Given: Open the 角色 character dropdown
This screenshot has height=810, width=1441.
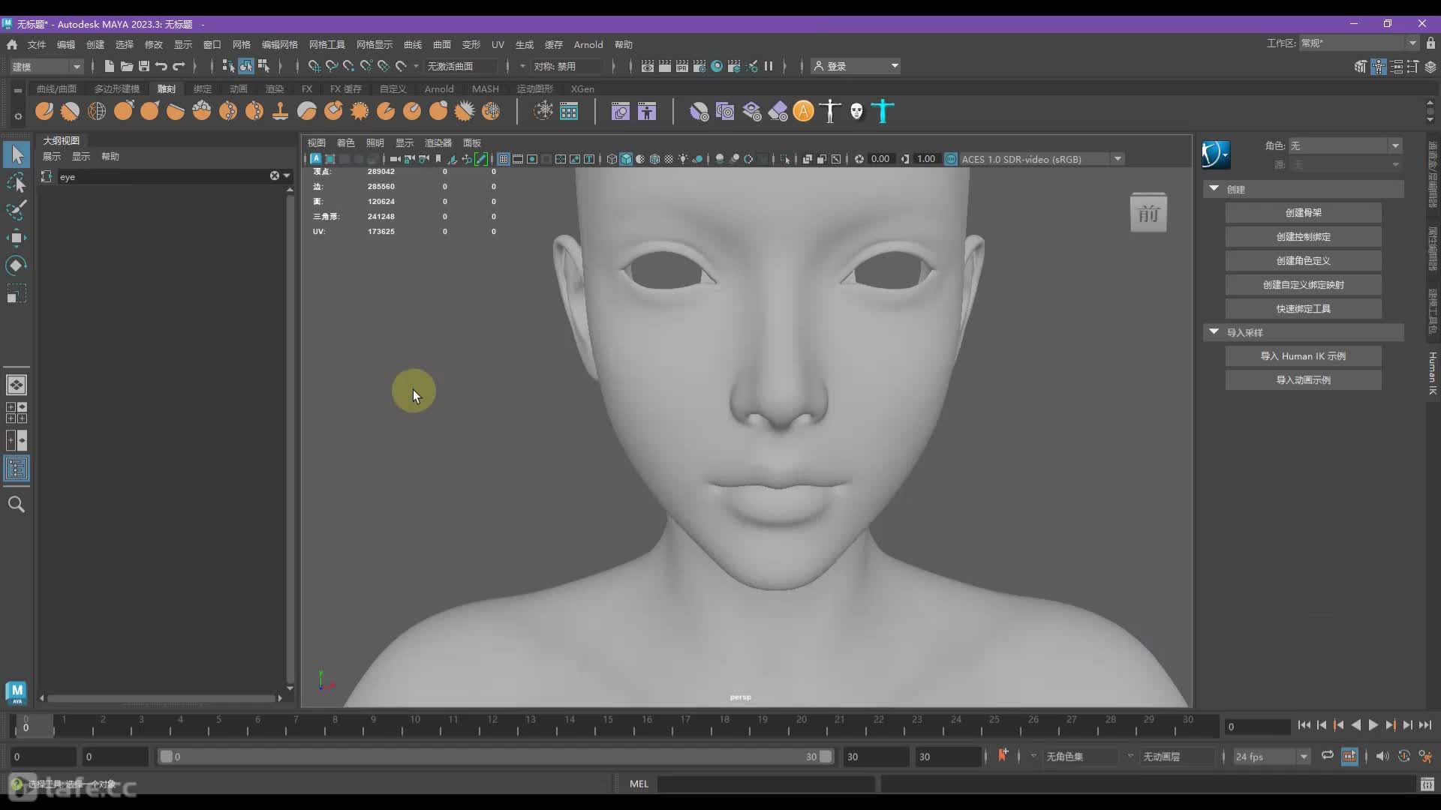Looking at the screenshot, I should point(1345,145).
